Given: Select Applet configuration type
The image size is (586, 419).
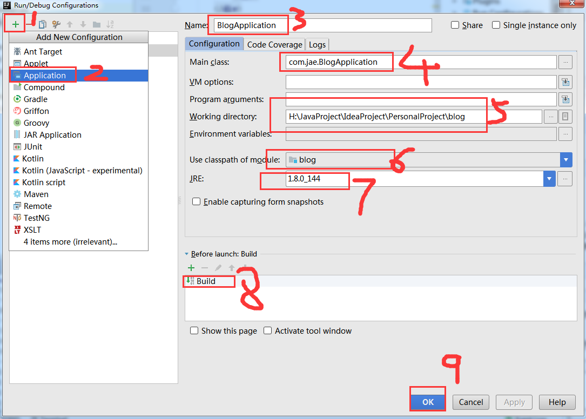Looking at the screenshot, I should [78, 64].
